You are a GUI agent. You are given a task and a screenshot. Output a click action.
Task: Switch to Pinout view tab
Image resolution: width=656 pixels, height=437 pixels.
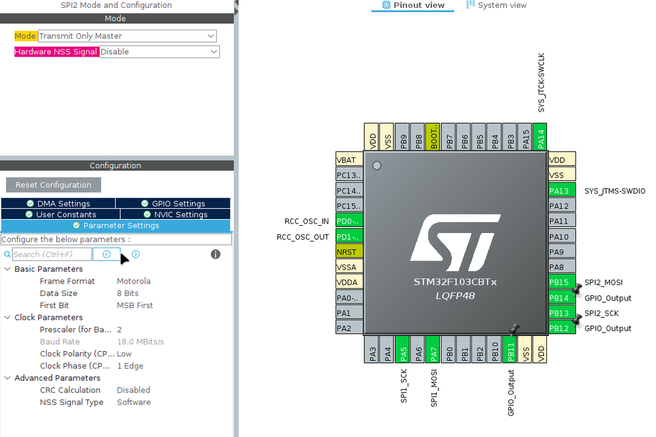[x=412, y=5]
